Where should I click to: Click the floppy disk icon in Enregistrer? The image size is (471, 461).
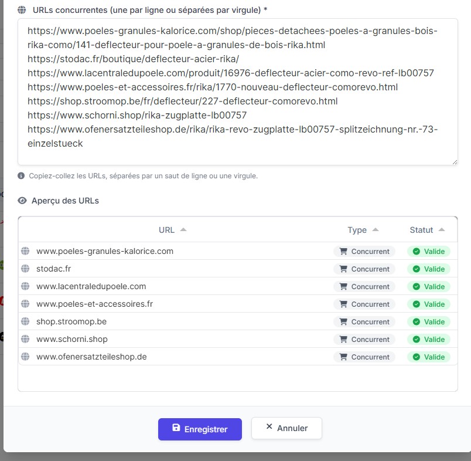176,428
